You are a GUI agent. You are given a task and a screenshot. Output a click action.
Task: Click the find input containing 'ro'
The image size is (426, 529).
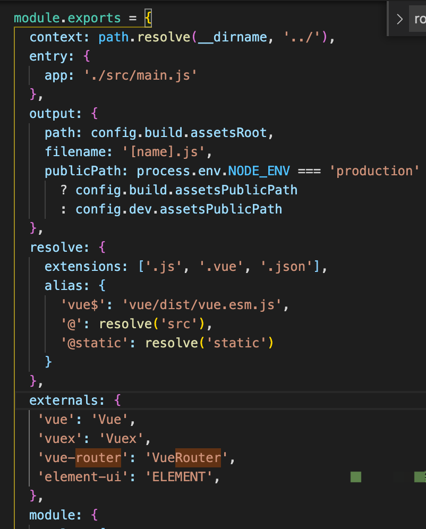pyautogui.click(x=419, y=20)
